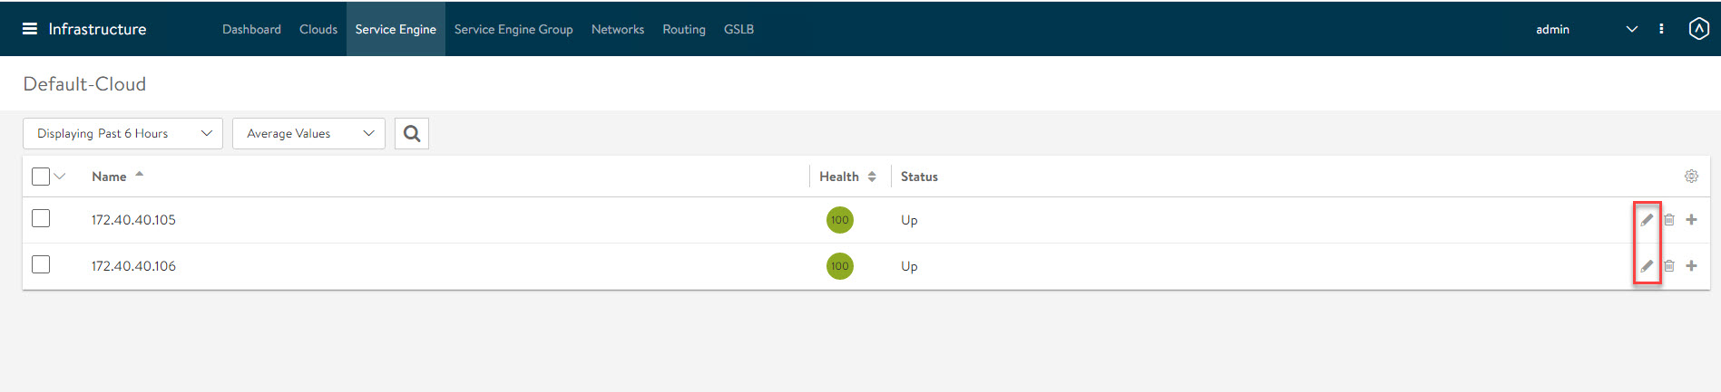Delete service engine 172.40.40.105
1721x392 pixels.
tap(1669, 220)
